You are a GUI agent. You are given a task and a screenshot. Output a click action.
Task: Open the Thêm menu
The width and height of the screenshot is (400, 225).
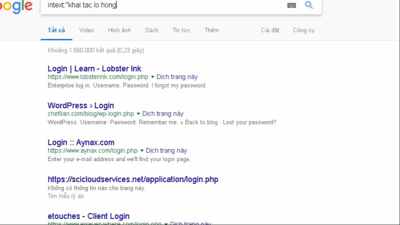pos(212,30)
